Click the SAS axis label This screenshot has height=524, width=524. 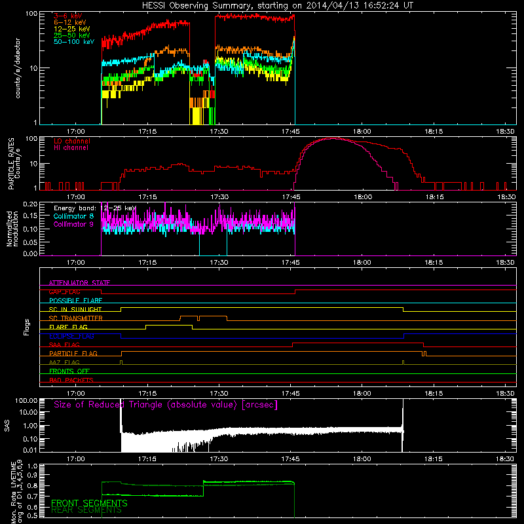(x=7, y=426)
